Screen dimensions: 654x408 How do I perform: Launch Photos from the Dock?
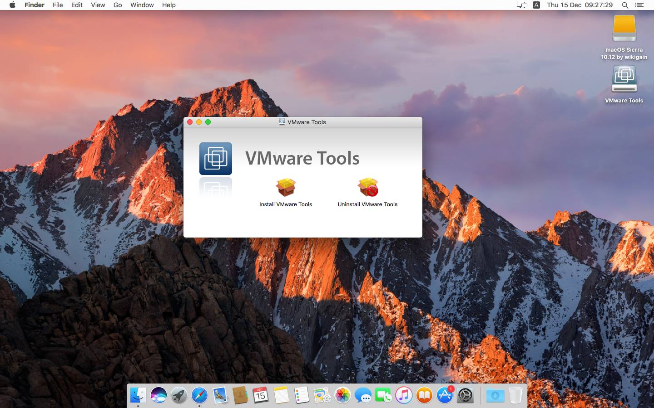(x=342, y=395)
